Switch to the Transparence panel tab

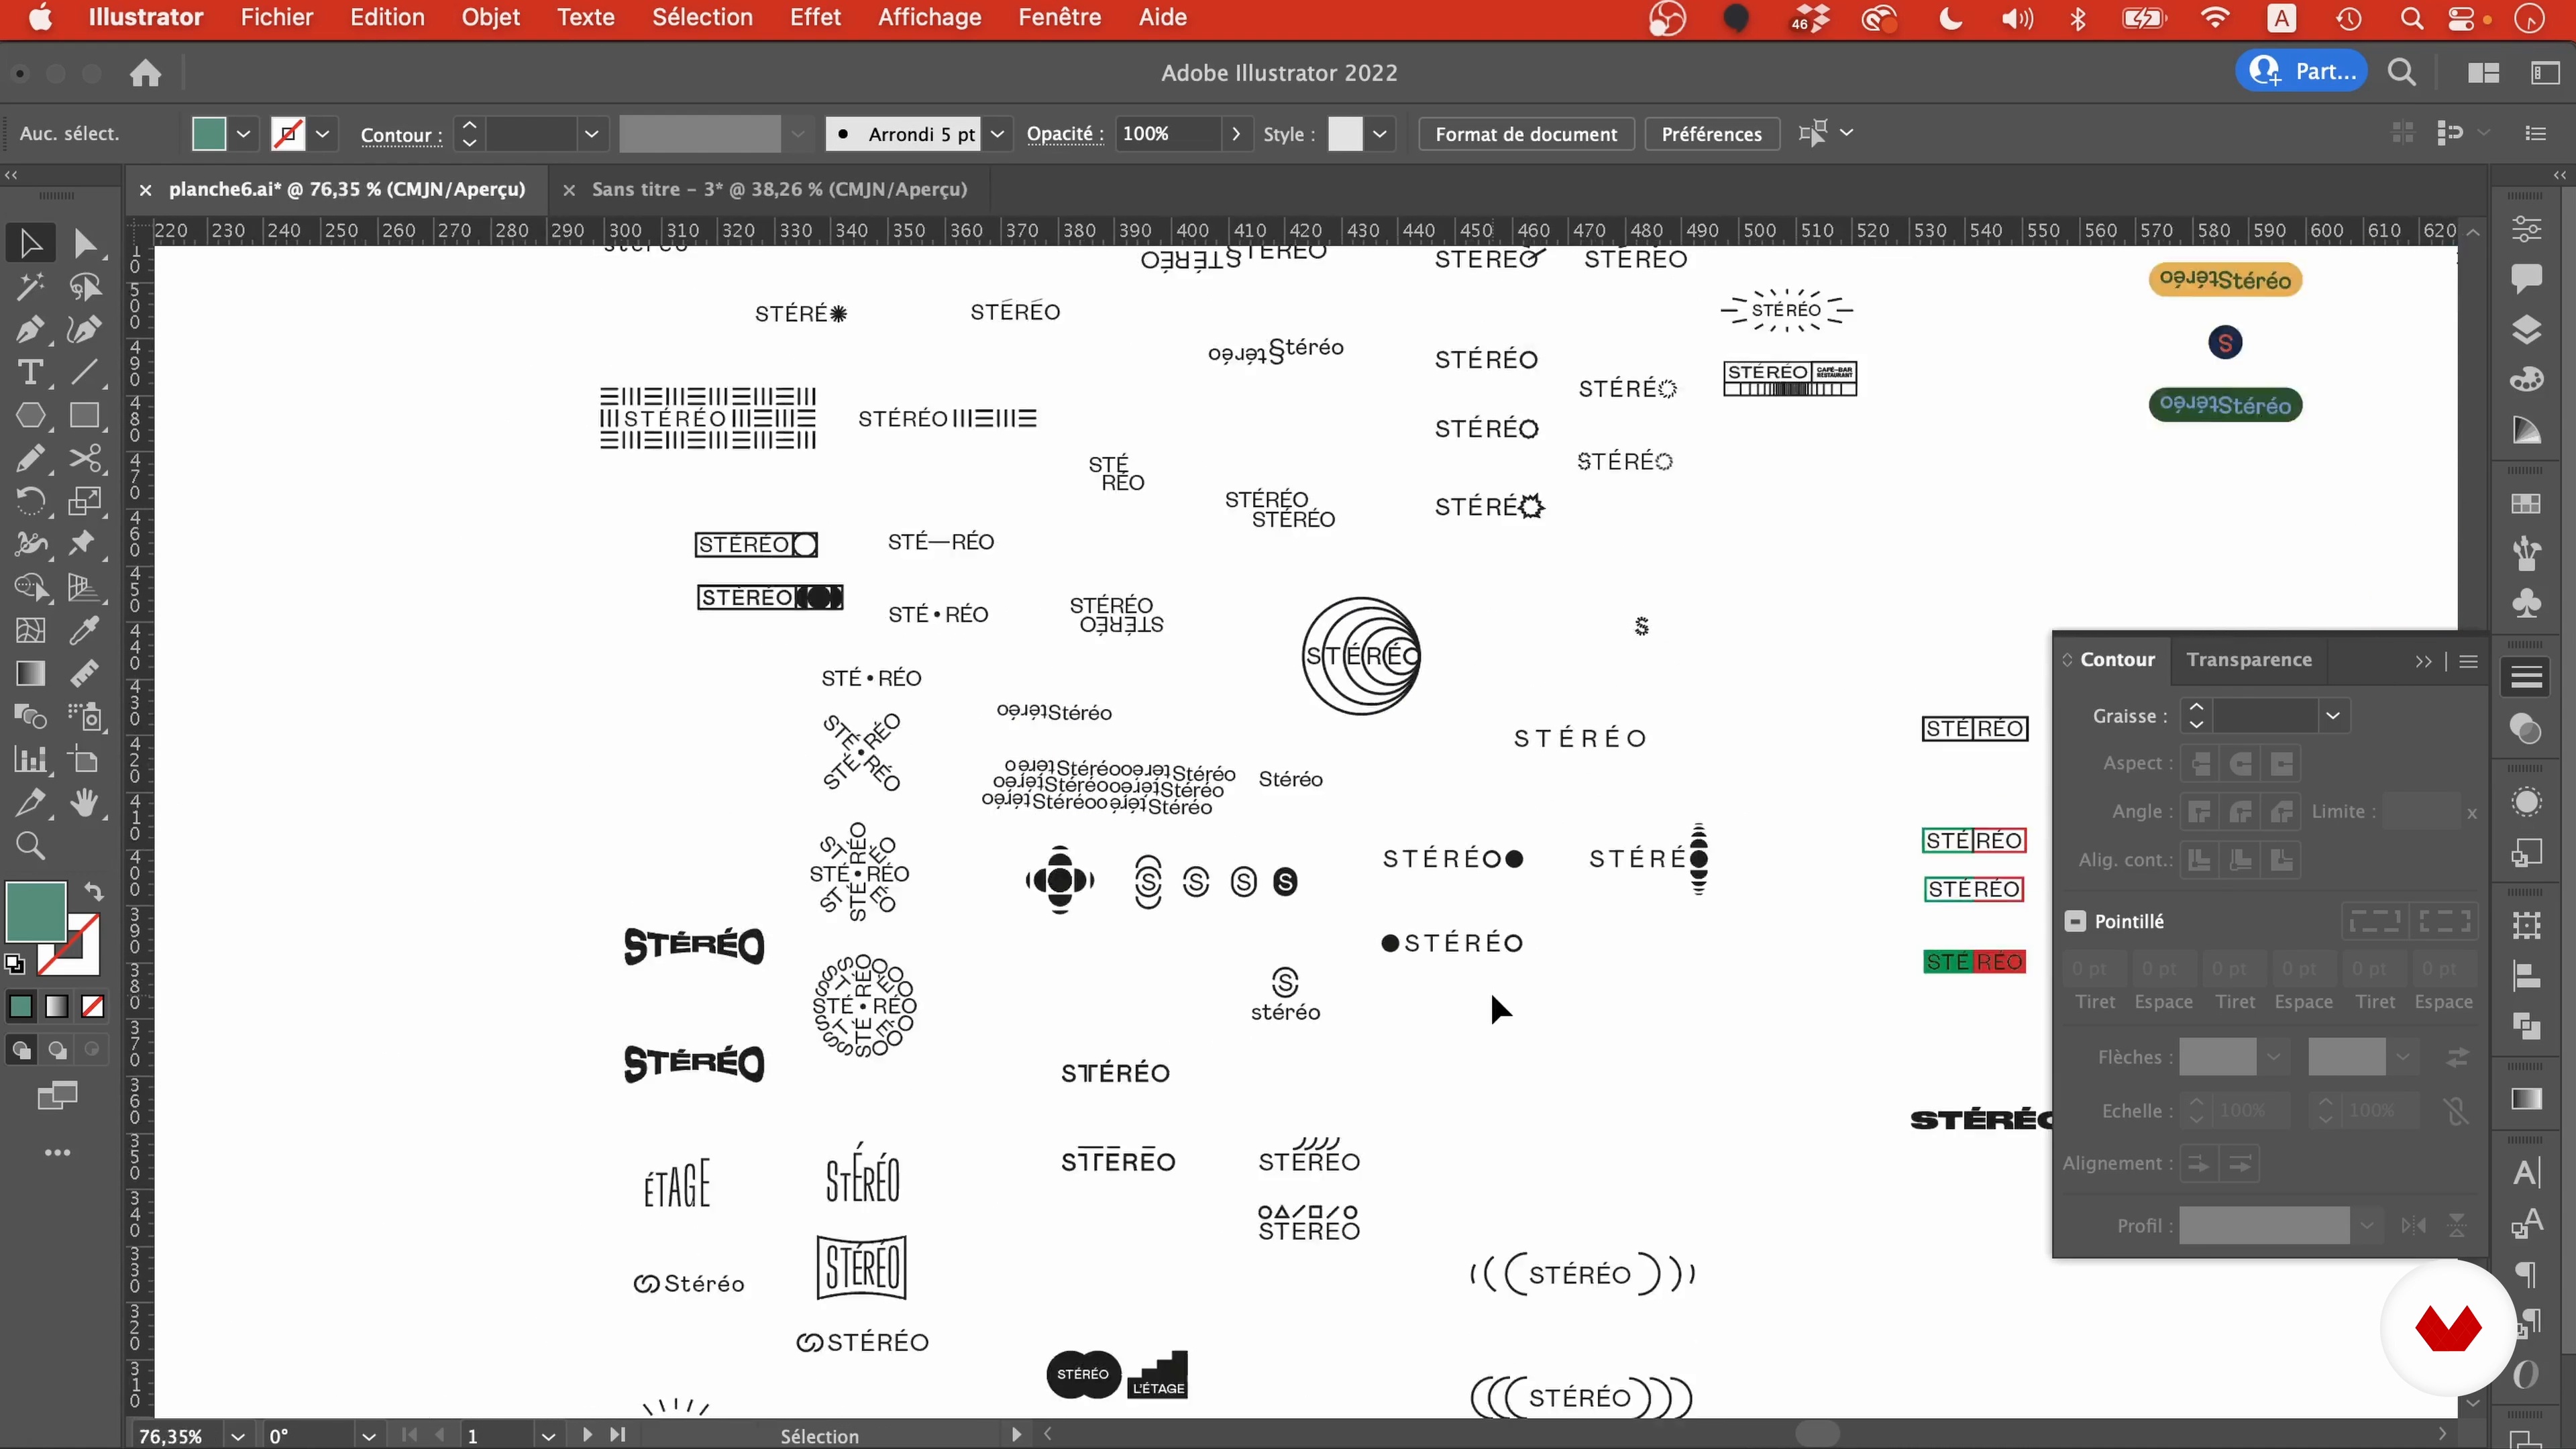pos(2249,659)
